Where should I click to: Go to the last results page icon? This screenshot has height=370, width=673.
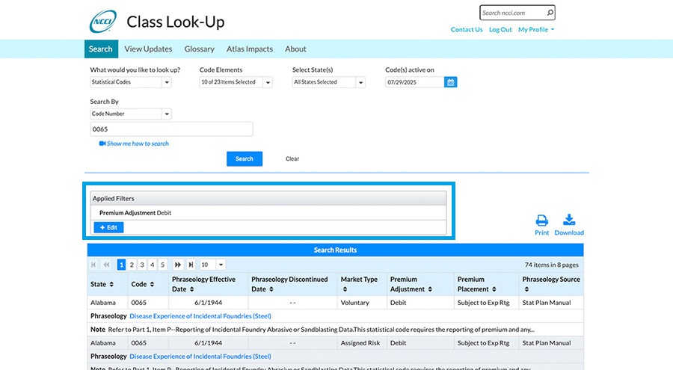coord(191,265)
